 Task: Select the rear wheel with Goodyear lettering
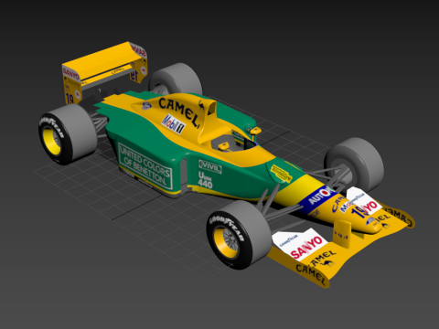click(67, 134)
